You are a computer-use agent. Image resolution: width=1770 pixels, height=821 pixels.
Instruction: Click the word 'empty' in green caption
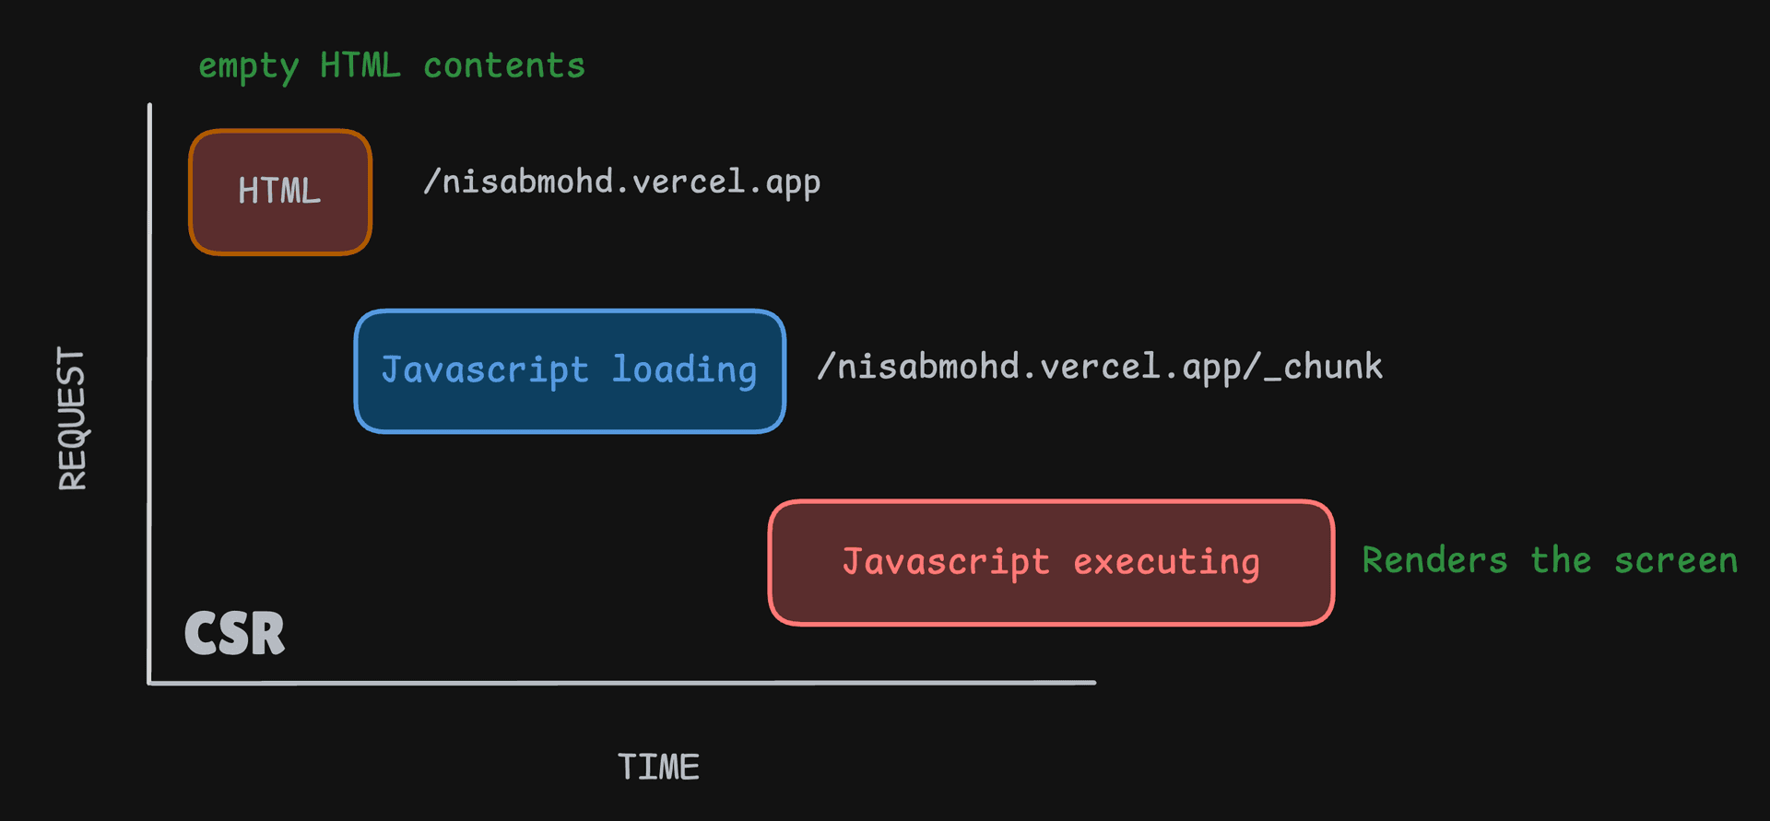tap(248, 66)
